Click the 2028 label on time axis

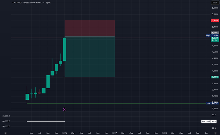click(164, 132)
